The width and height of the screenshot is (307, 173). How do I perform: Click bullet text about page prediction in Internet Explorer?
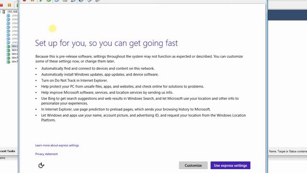pos(126,109)
